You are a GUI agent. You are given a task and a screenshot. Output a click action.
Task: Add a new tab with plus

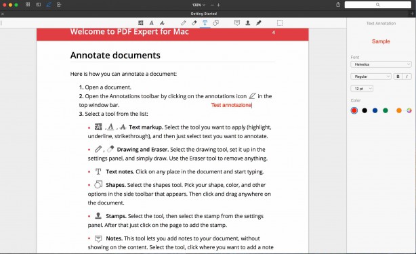413,14
